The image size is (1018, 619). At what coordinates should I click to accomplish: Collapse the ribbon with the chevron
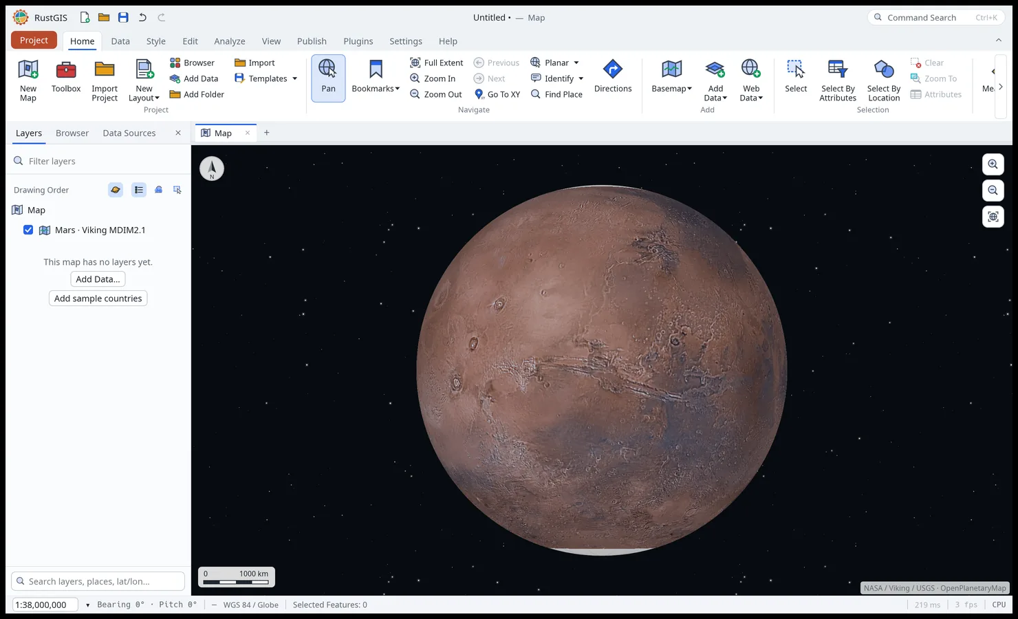tap(999, 41)
